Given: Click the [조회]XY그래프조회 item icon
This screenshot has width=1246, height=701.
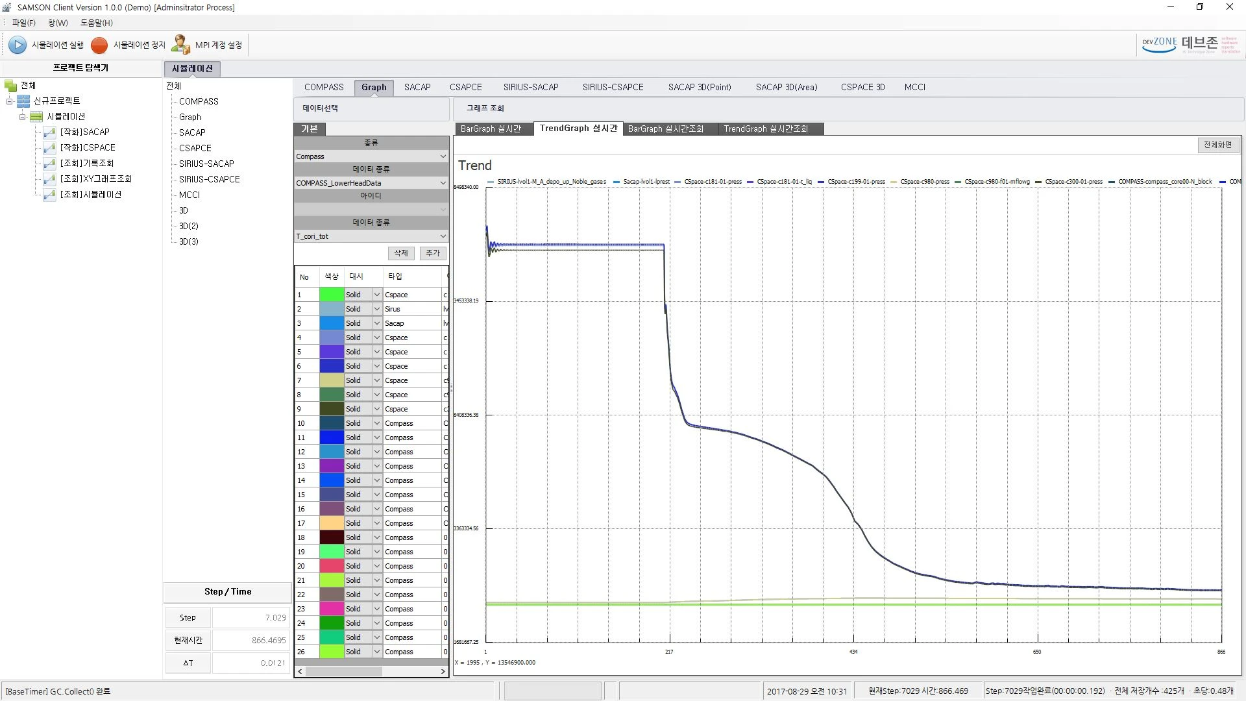Looking at the screenshot, I should (x=49, y=179).
